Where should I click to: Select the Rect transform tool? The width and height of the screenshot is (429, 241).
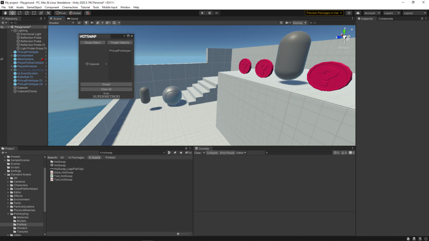pos(34,13)
